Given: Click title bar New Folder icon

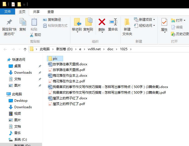Looking at the screenshot, I should [19, 5].
